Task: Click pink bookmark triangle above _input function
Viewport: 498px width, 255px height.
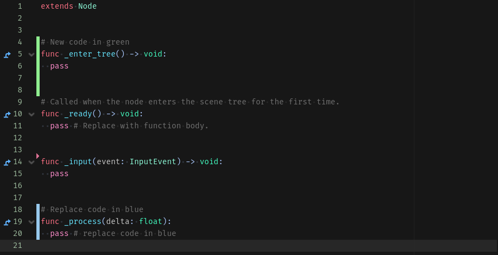Action: pyautogui.click(x=38, y=156)
